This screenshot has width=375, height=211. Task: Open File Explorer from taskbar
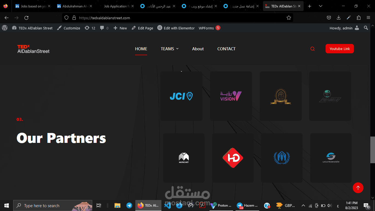click(117, 206)
